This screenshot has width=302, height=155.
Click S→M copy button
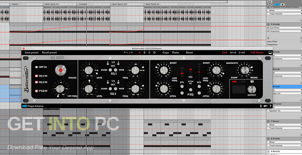tap(242, 52)
